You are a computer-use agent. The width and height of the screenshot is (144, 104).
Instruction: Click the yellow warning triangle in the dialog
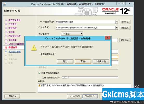coord(34,48)
